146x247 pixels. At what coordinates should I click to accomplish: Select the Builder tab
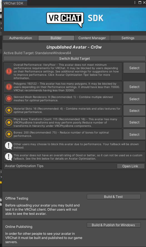(56, 38)
